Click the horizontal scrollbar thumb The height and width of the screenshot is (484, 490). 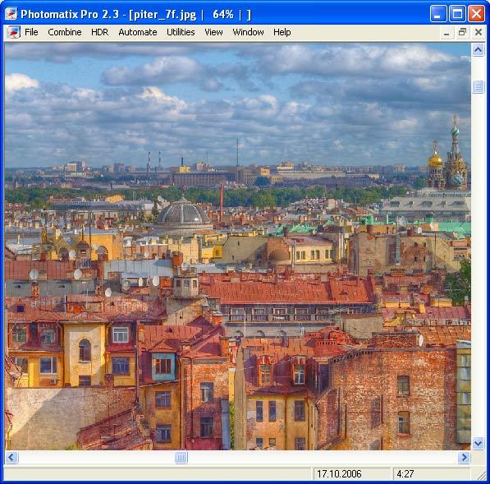[181, 458]
